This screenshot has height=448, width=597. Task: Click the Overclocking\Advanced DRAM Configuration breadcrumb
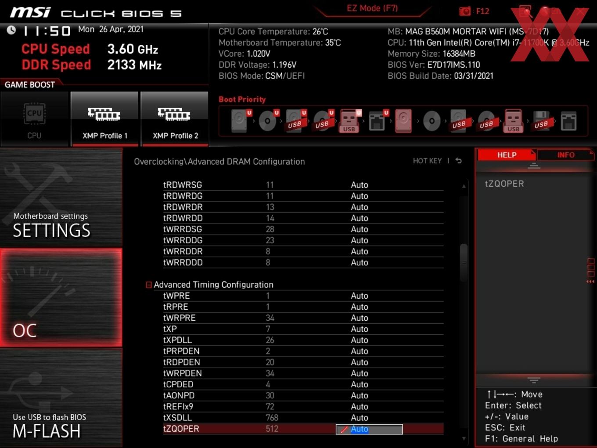[219, 162]
